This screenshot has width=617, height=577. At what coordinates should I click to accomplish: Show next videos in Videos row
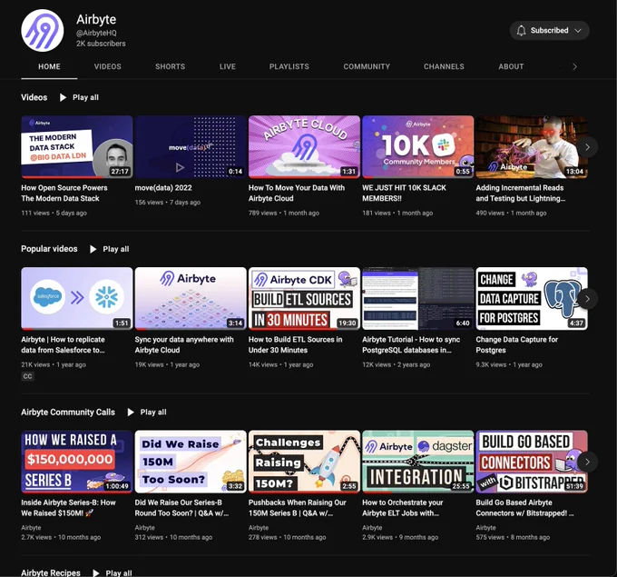click(587, 147)
